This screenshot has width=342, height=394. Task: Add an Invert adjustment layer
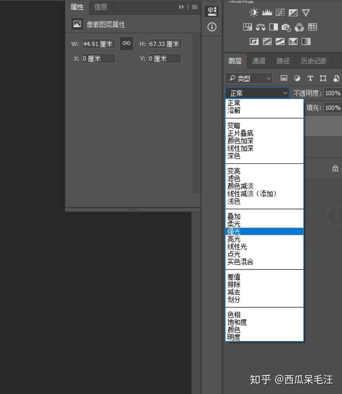254,41
